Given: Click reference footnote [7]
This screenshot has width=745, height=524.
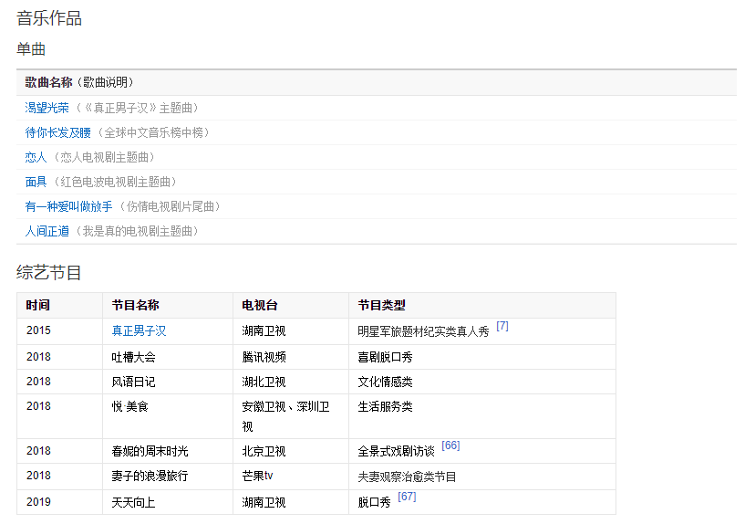Looking at the screenshot, I should 502,327.
